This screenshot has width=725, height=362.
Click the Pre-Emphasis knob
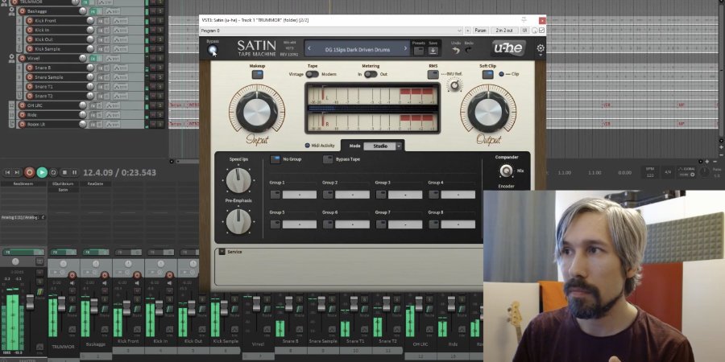click(238, 221)
